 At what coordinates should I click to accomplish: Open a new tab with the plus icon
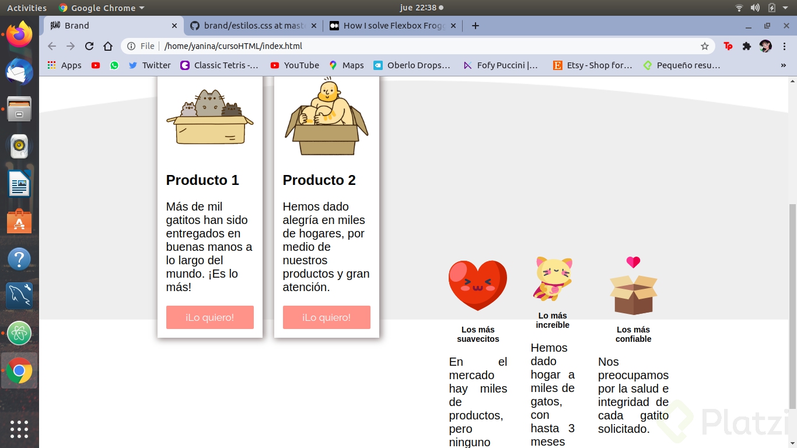point(475,26)
